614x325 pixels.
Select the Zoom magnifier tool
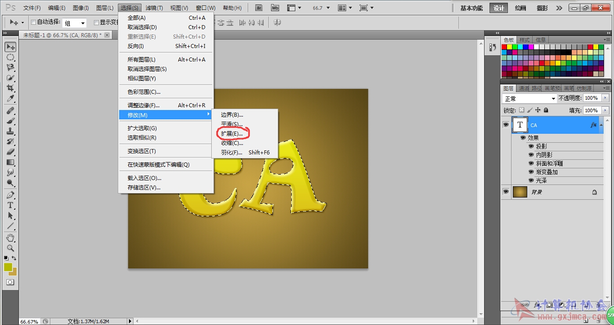pyautogui.click(x=10, y=248)
